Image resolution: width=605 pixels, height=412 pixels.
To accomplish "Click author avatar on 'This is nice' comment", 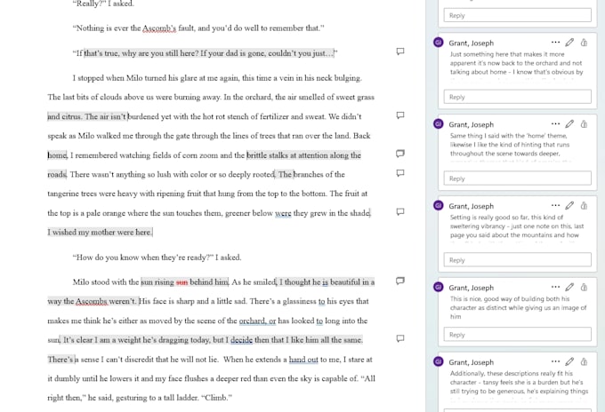I will (x=439, y=287).
